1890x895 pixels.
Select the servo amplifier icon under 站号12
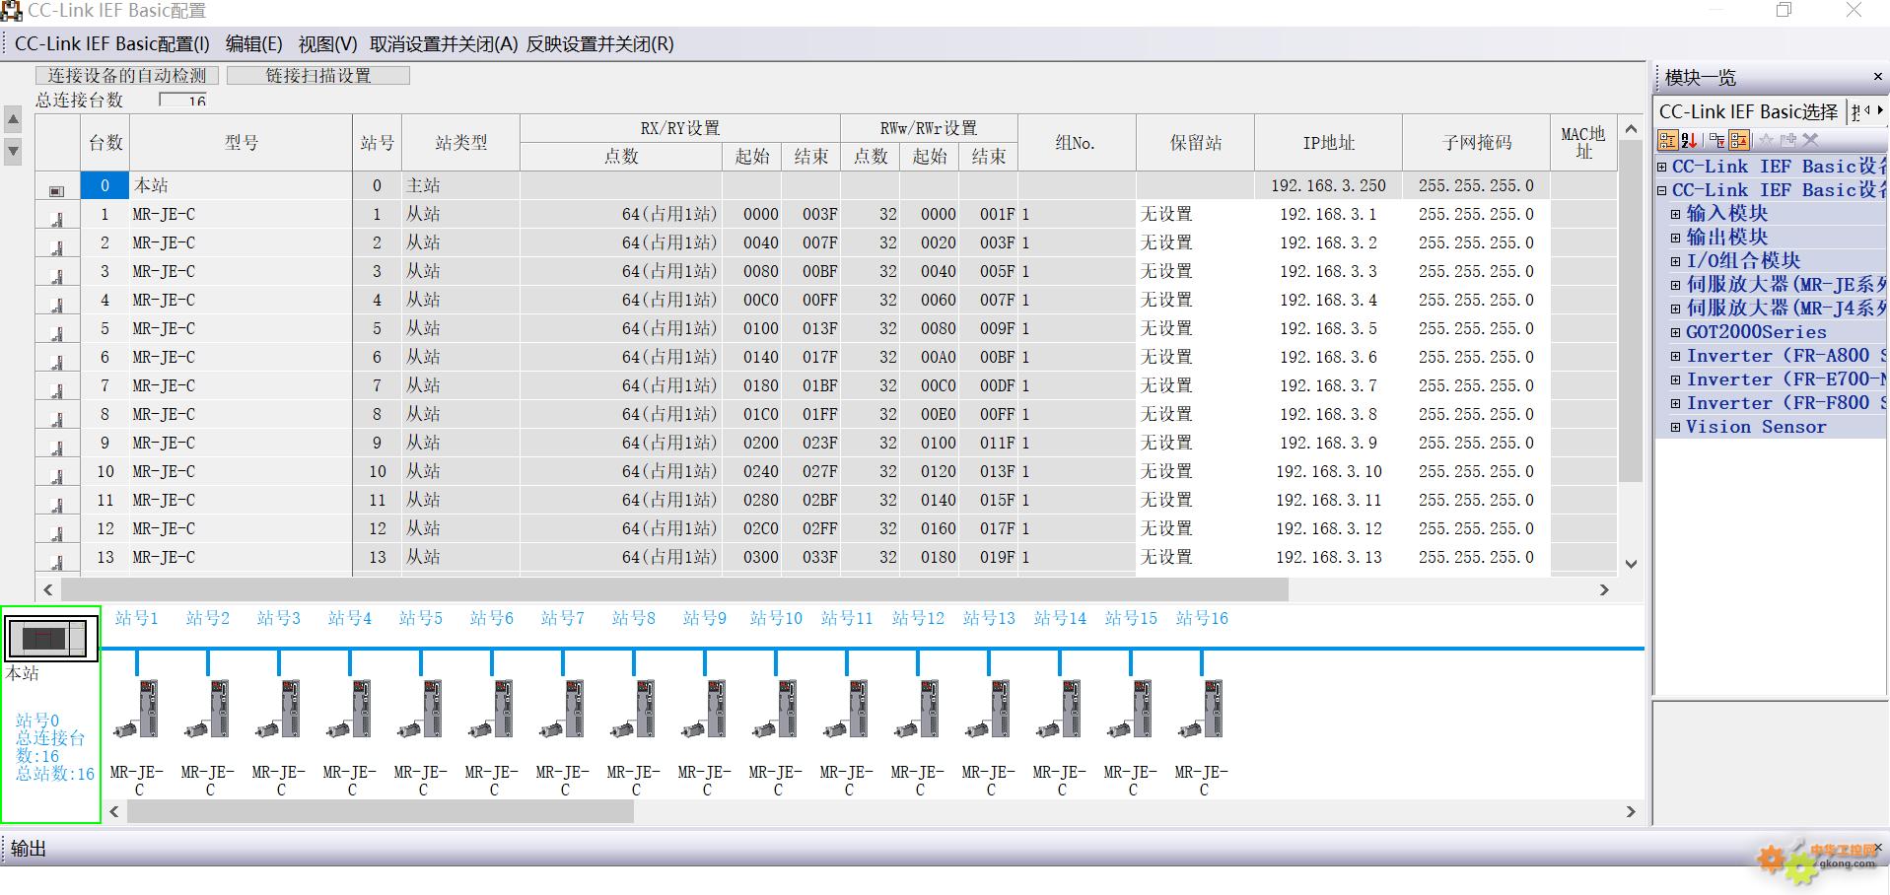[x=919, y=709]
